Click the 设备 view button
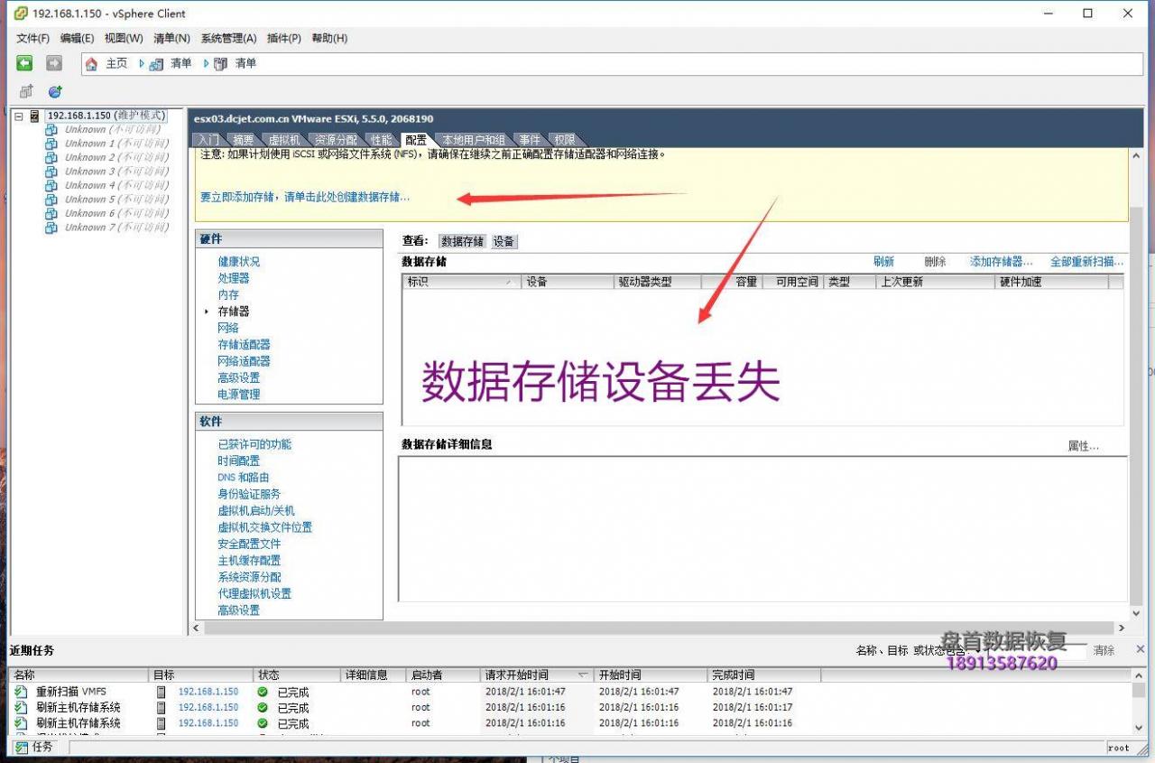 pyautogui.click(x=504, y=241)
